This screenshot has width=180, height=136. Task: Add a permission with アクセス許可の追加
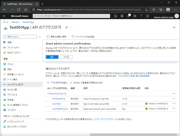57,83
